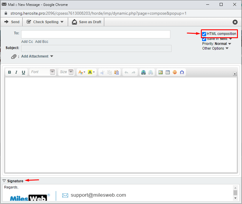Toggle bold formatting in editor toolbar
The width and height of the screenshot is (242, 204).
click(x=9, y=72)
